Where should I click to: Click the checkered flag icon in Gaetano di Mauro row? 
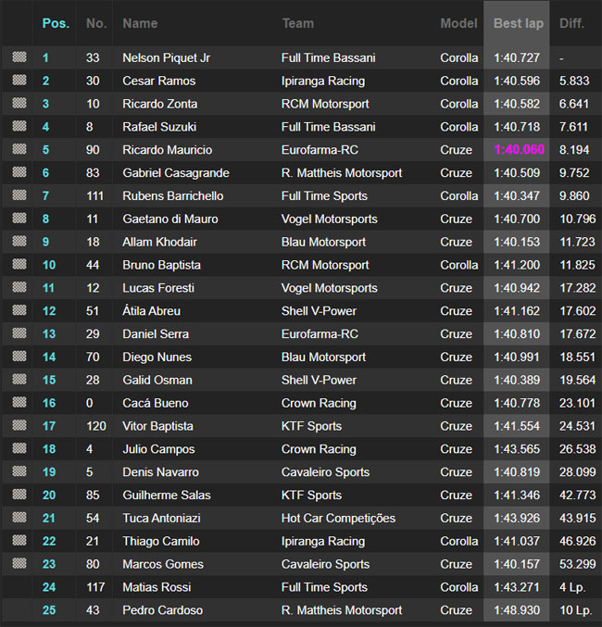click(19, 219)
